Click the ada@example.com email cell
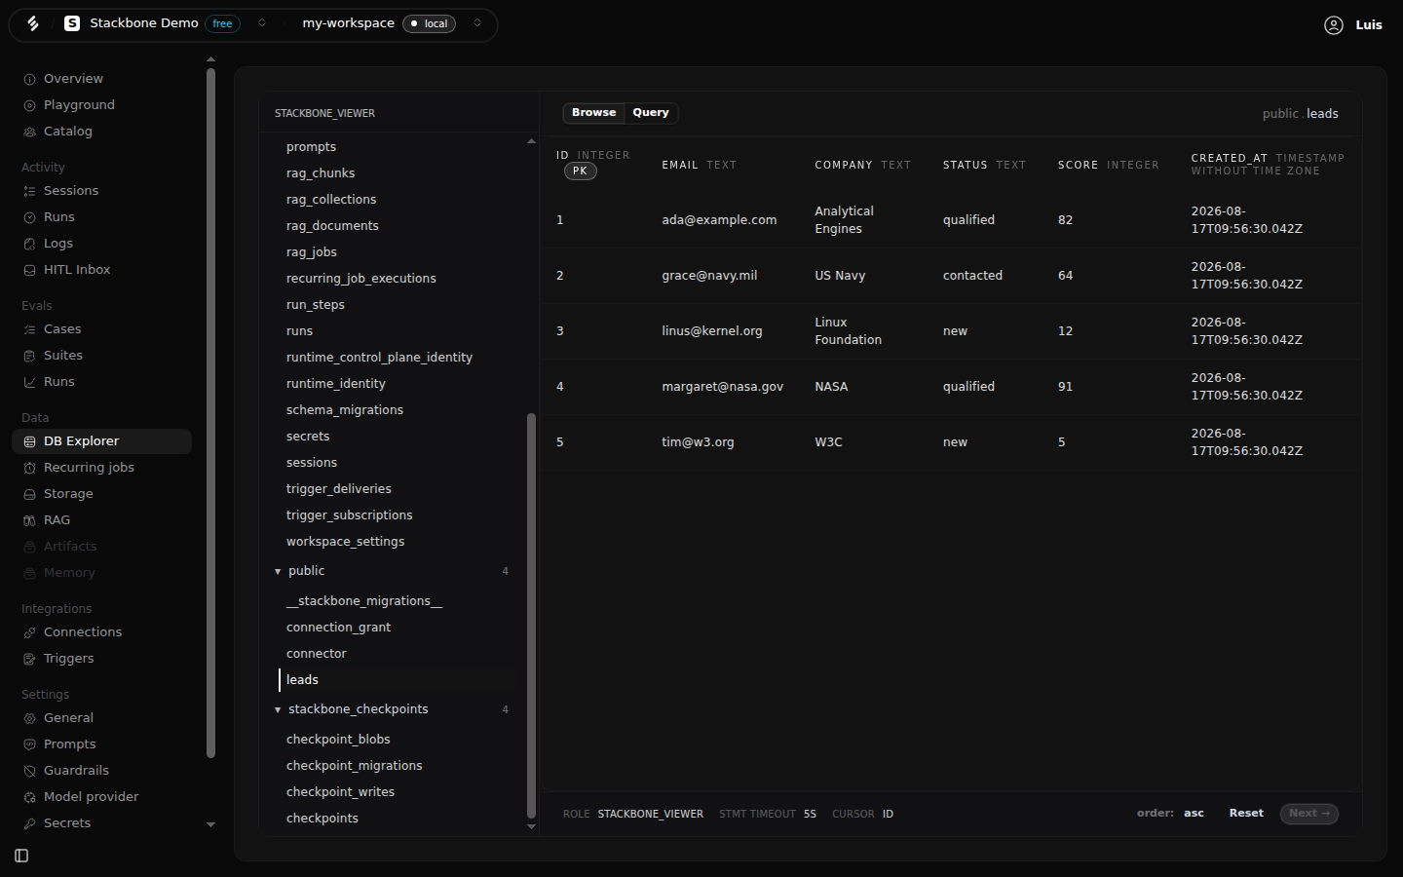Screen dimensions: 1403x877 tap(719, 220)
